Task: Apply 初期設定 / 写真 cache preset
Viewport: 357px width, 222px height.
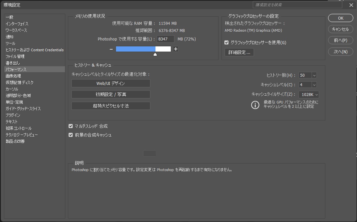Action: click(x=111, y=94)
